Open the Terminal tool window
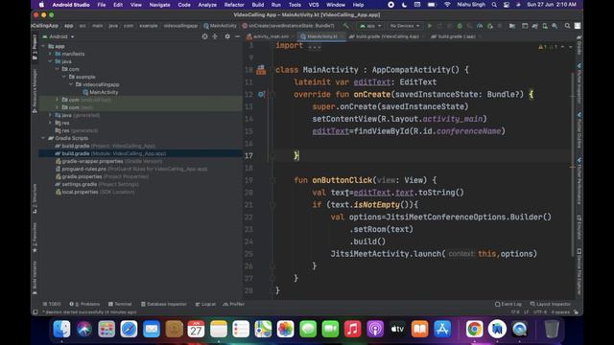The image size is (614, 345). [x=120, y=304]
